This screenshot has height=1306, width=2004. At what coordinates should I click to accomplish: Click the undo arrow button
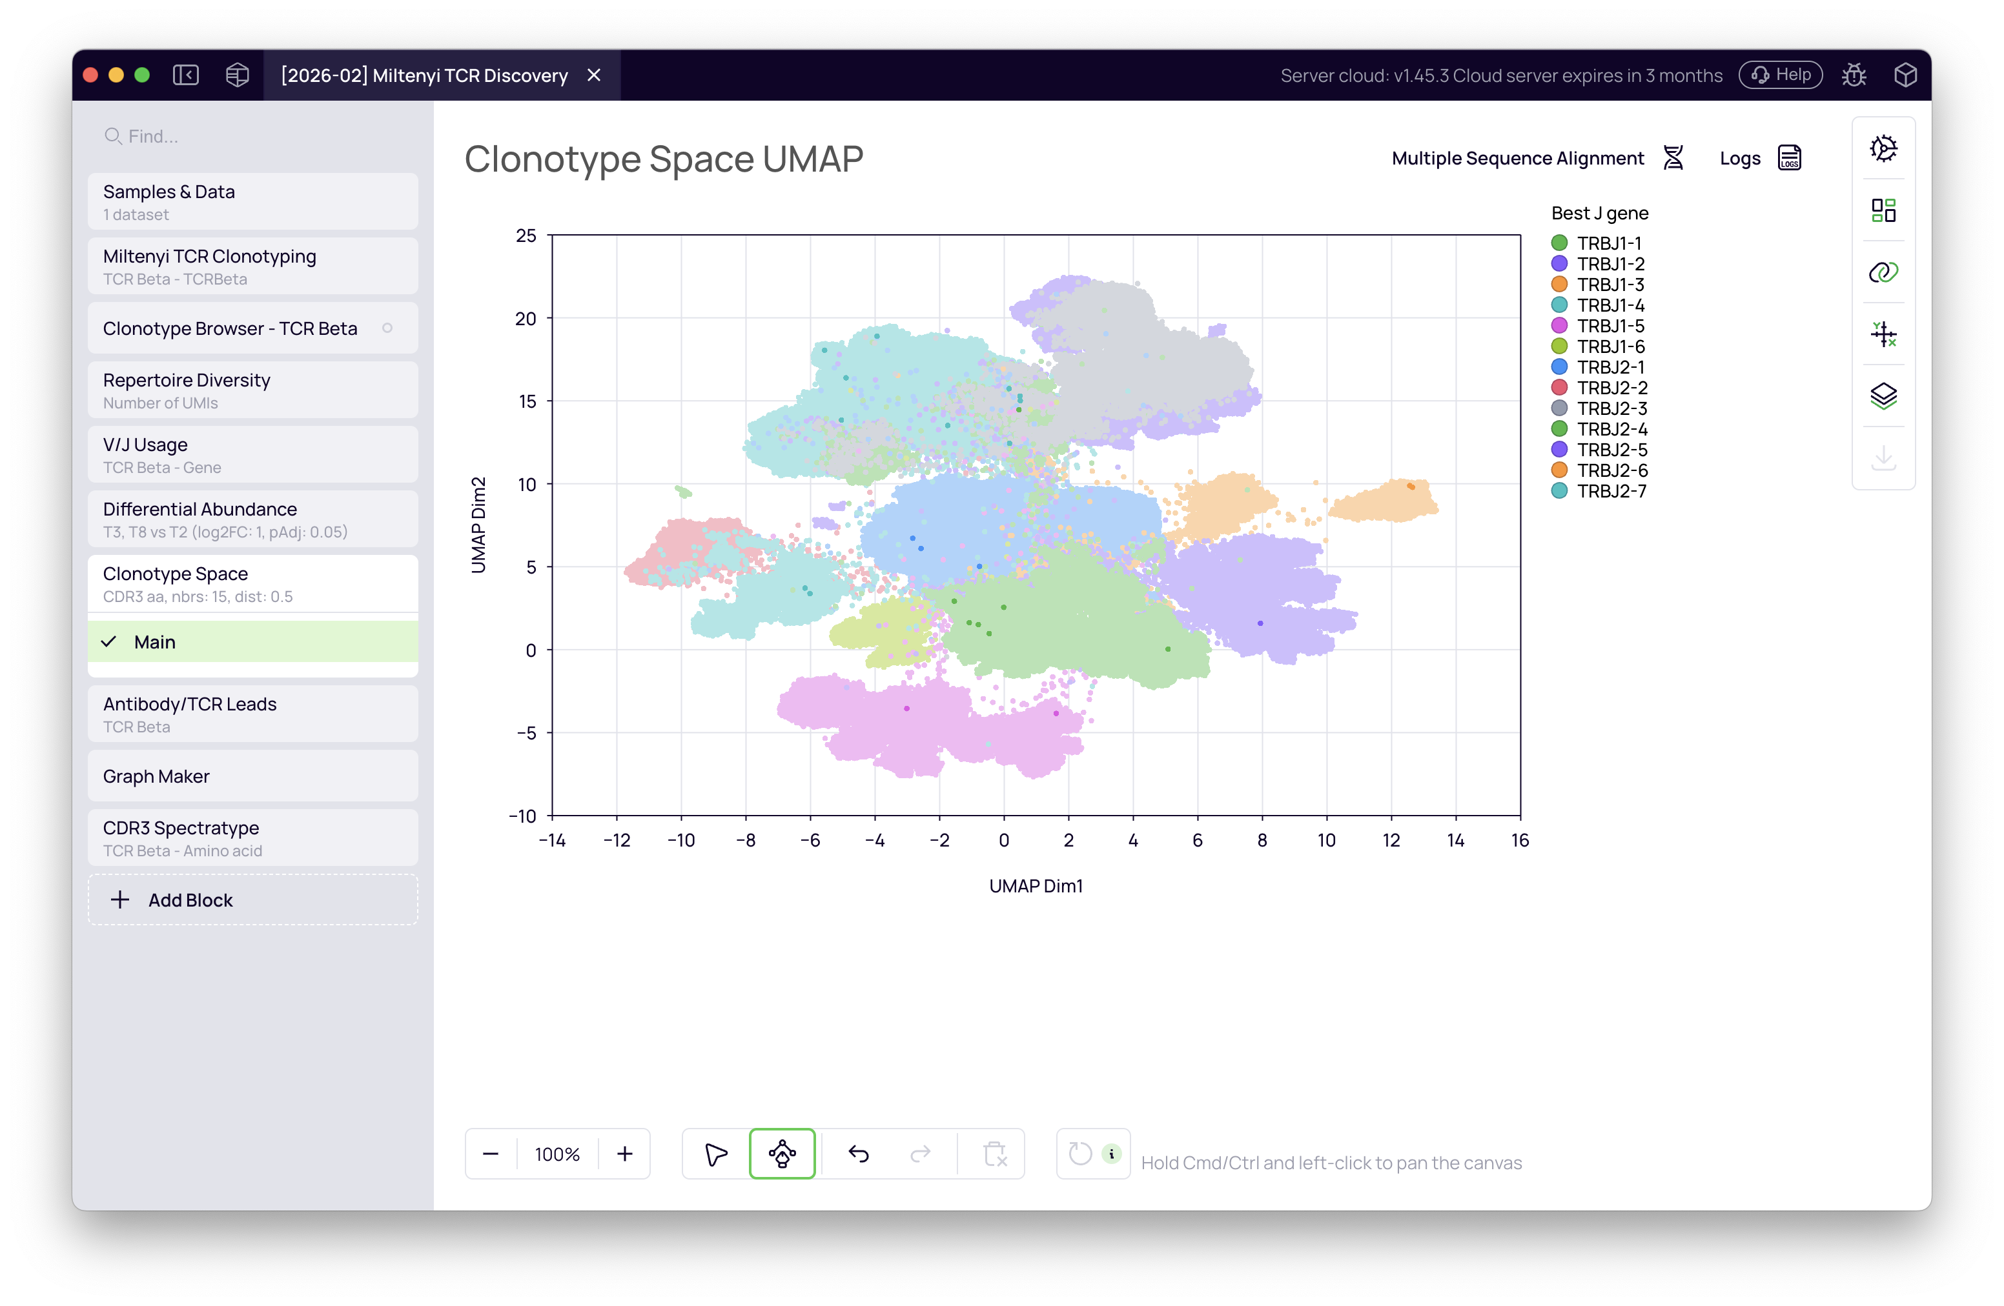[859, 1154]
